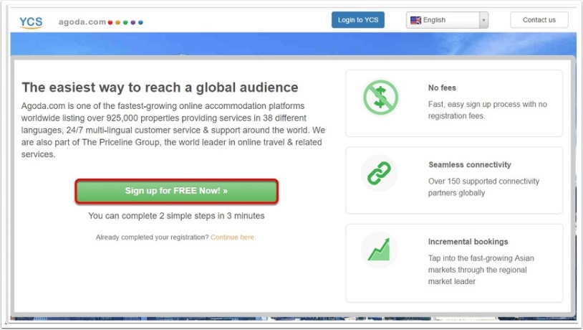The width and height of the screenshot is (583, 330).
Task: Click 'Already completed your registration?' text
Action: click(152, 237)
